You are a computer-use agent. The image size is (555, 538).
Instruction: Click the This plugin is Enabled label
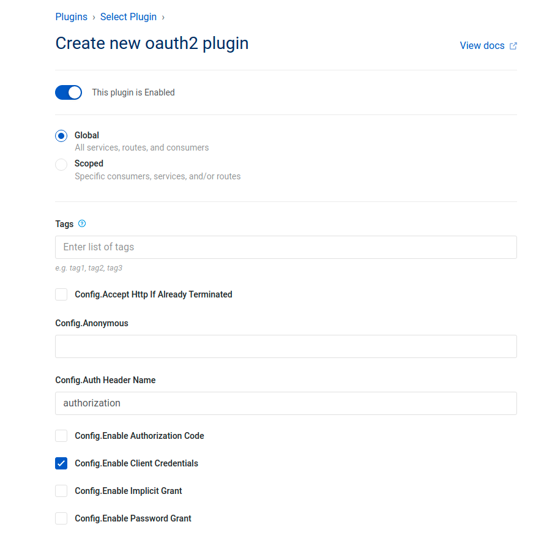pos(133,92)
